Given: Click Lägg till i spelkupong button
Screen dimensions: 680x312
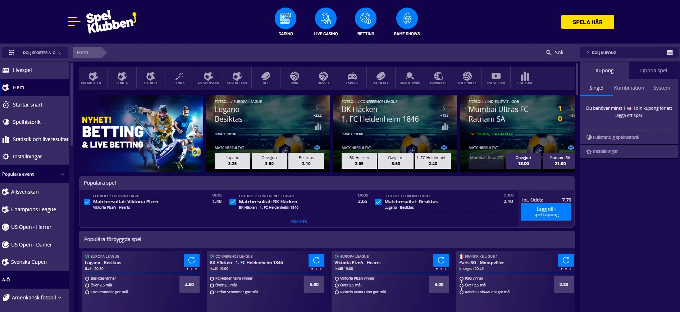Looking at the screenshot, I should pyautogui.click(x=546, y=212).
